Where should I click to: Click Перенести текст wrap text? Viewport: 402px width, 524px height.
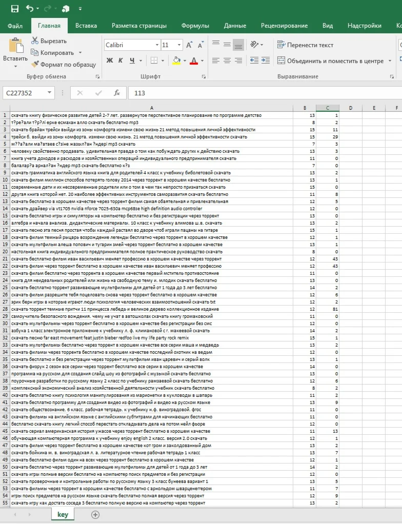coord(305,45)
